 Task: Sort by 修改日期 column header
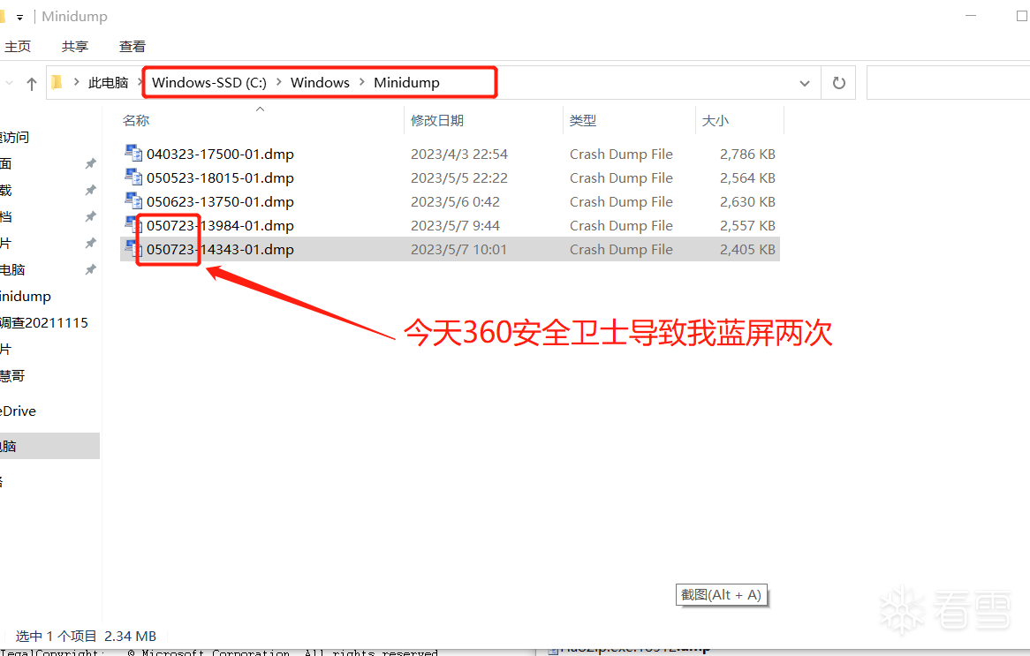click(x=437, y=121)
